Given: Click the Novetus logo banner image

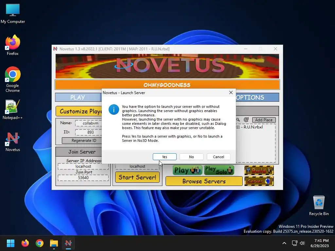Looking at the screenshot, I should point(167,66).
